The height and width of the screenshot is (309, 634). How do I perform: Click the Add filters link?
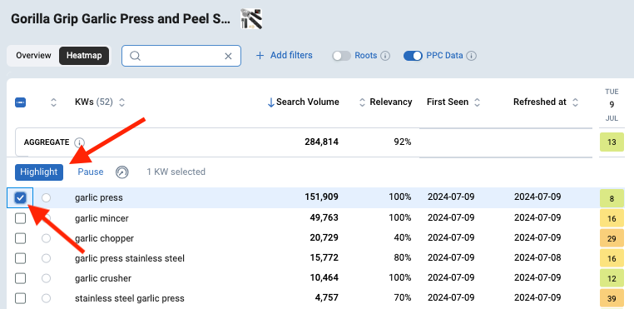pos(291,56)
